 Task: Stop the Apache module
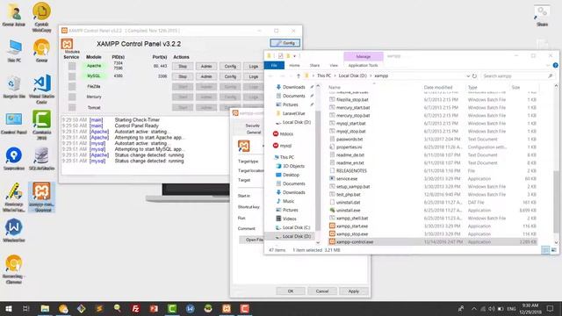183,67
